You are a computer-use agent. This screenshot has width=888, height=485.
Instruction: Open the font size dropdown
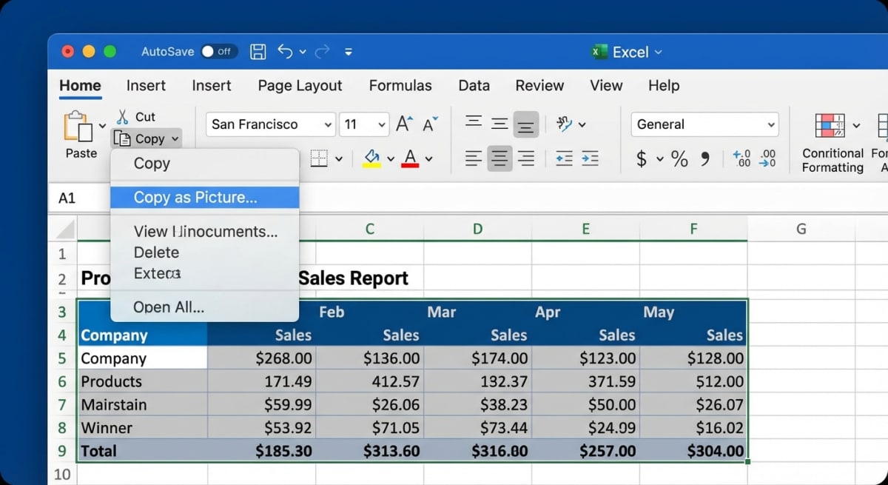pos(364,124)
